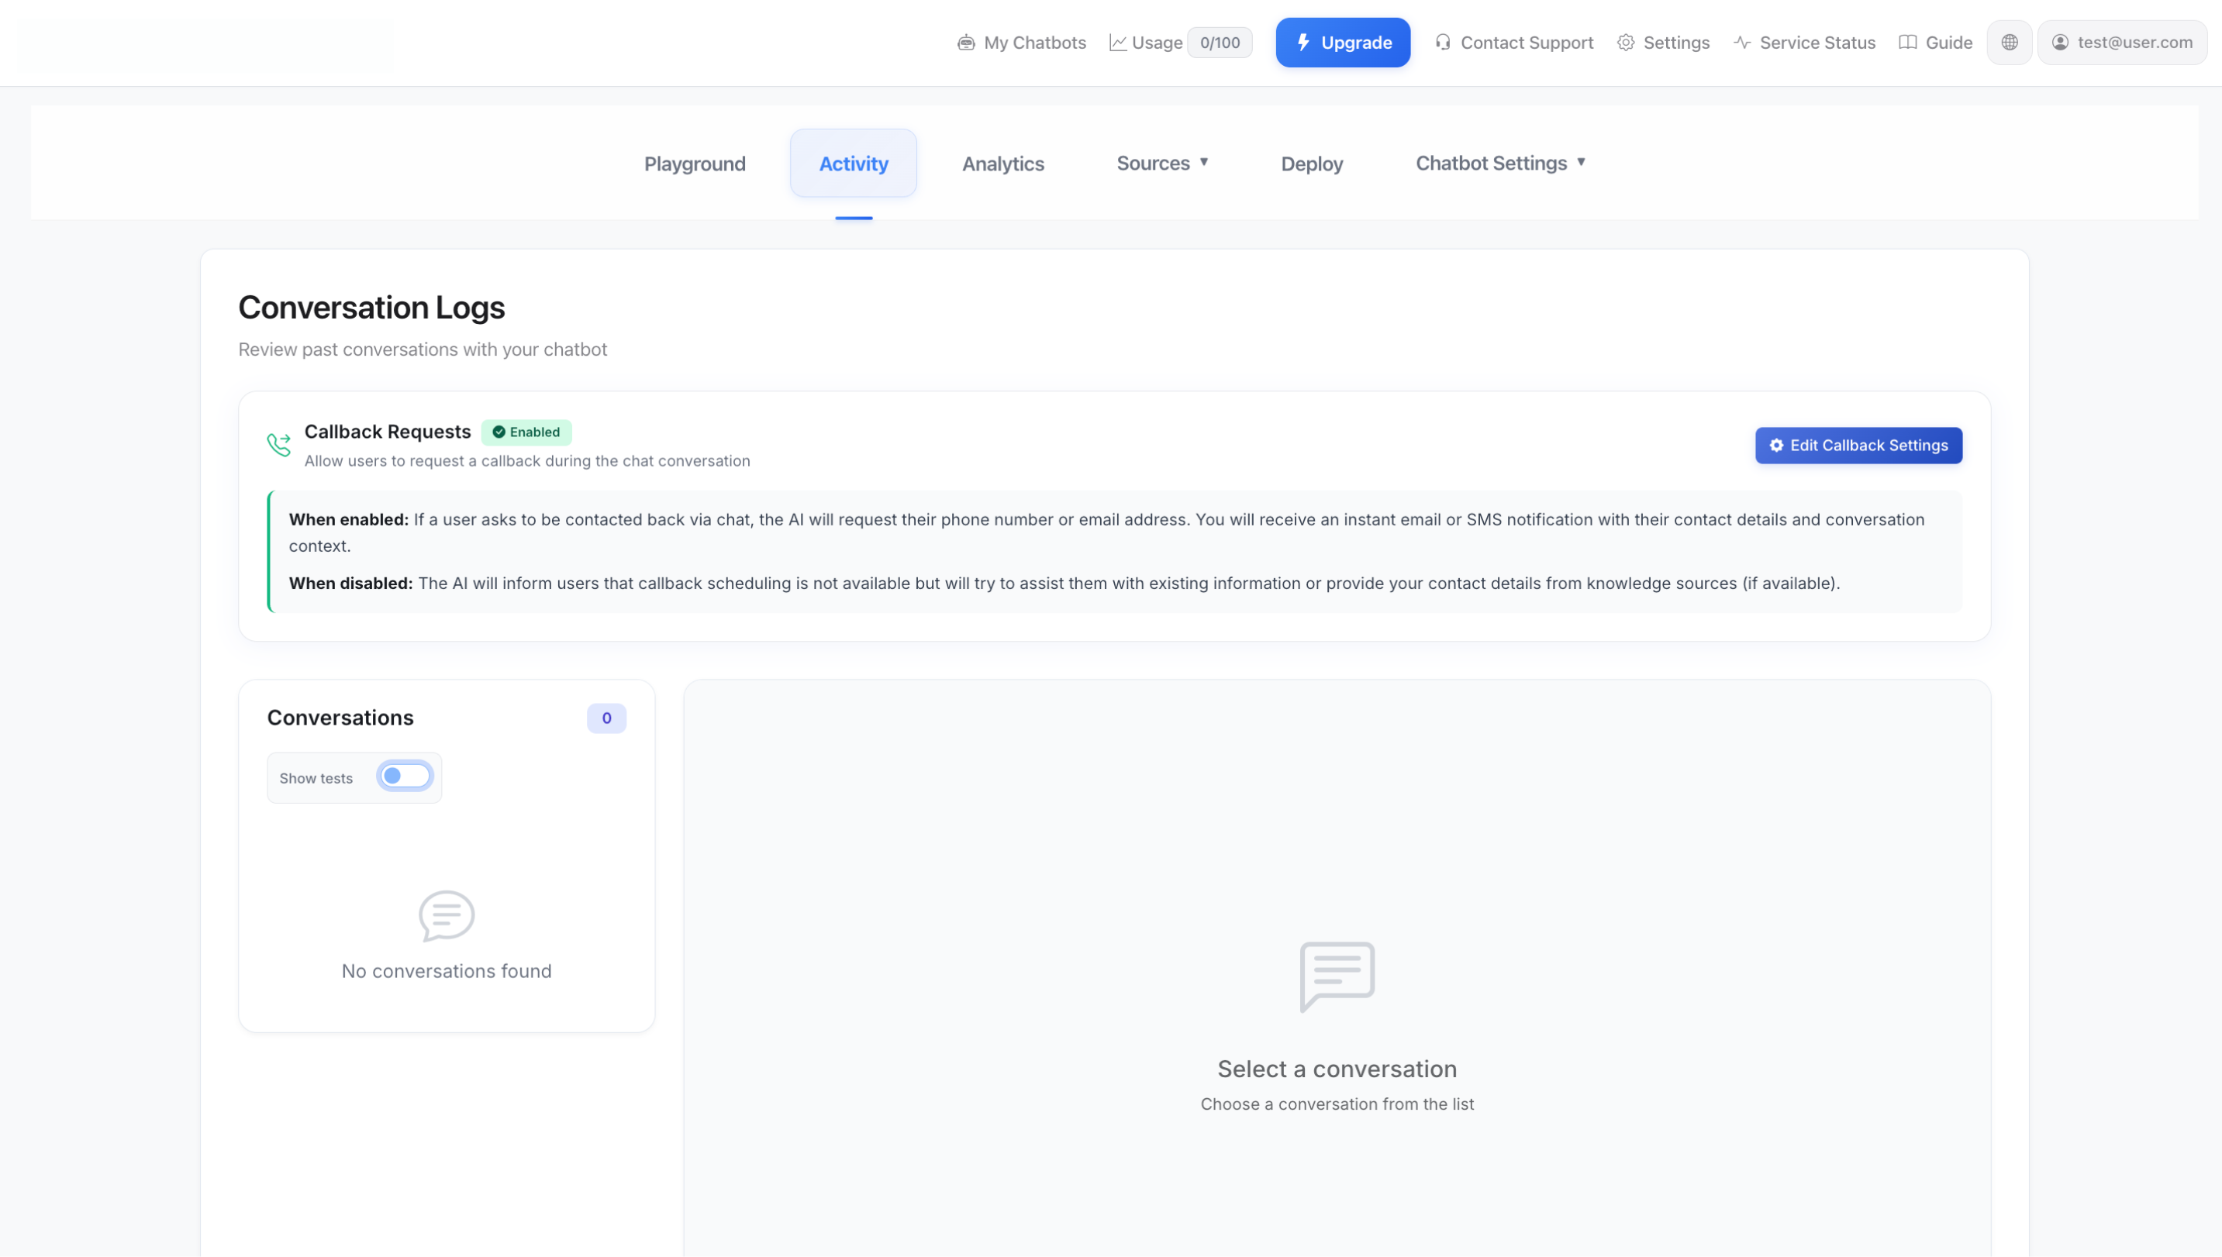2222x1257 pixels.
Task: Click the 0/100 usage counter
Action: tap(1219, 41)
